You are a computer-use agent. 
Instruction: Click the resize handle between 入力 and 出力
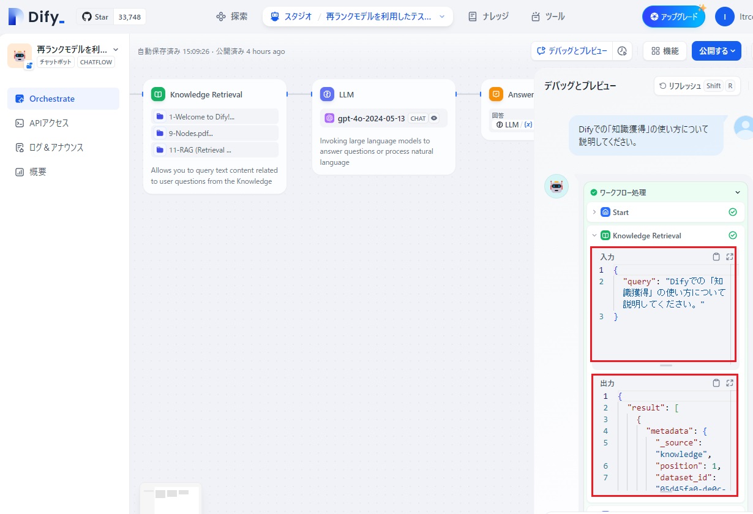click(x=666, y=365)
